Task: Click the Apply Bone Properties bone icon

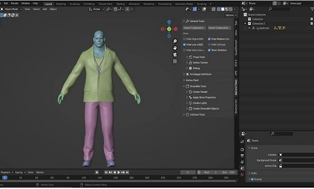Action: (190, 97)
